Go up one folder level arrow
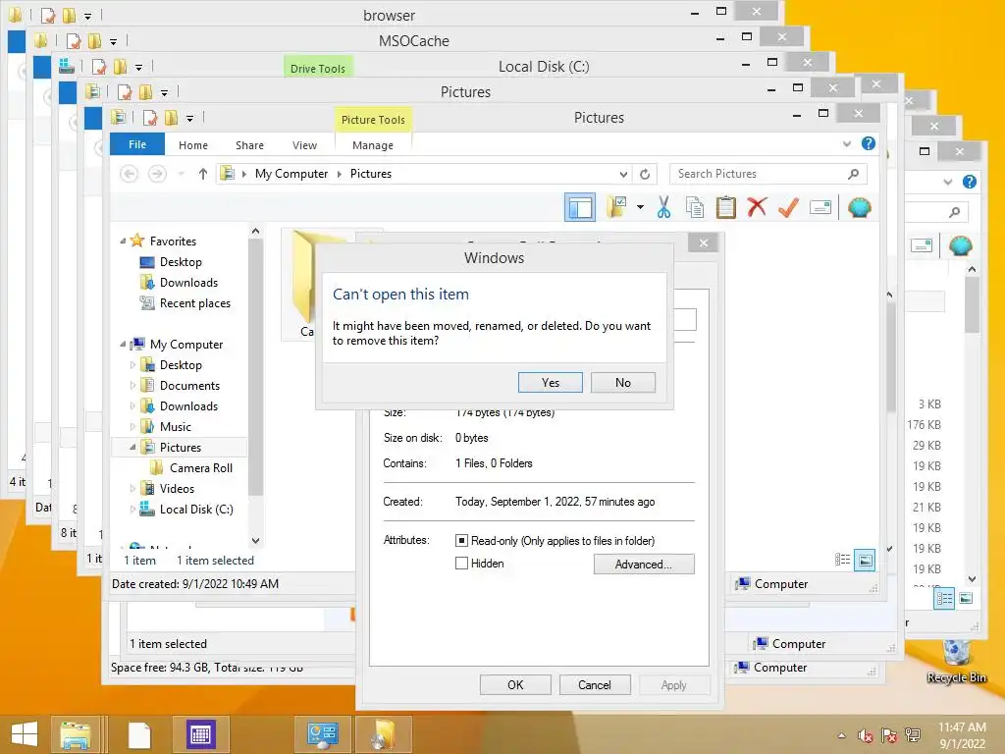Viewport: 1005px width, 754px height. 202,174
